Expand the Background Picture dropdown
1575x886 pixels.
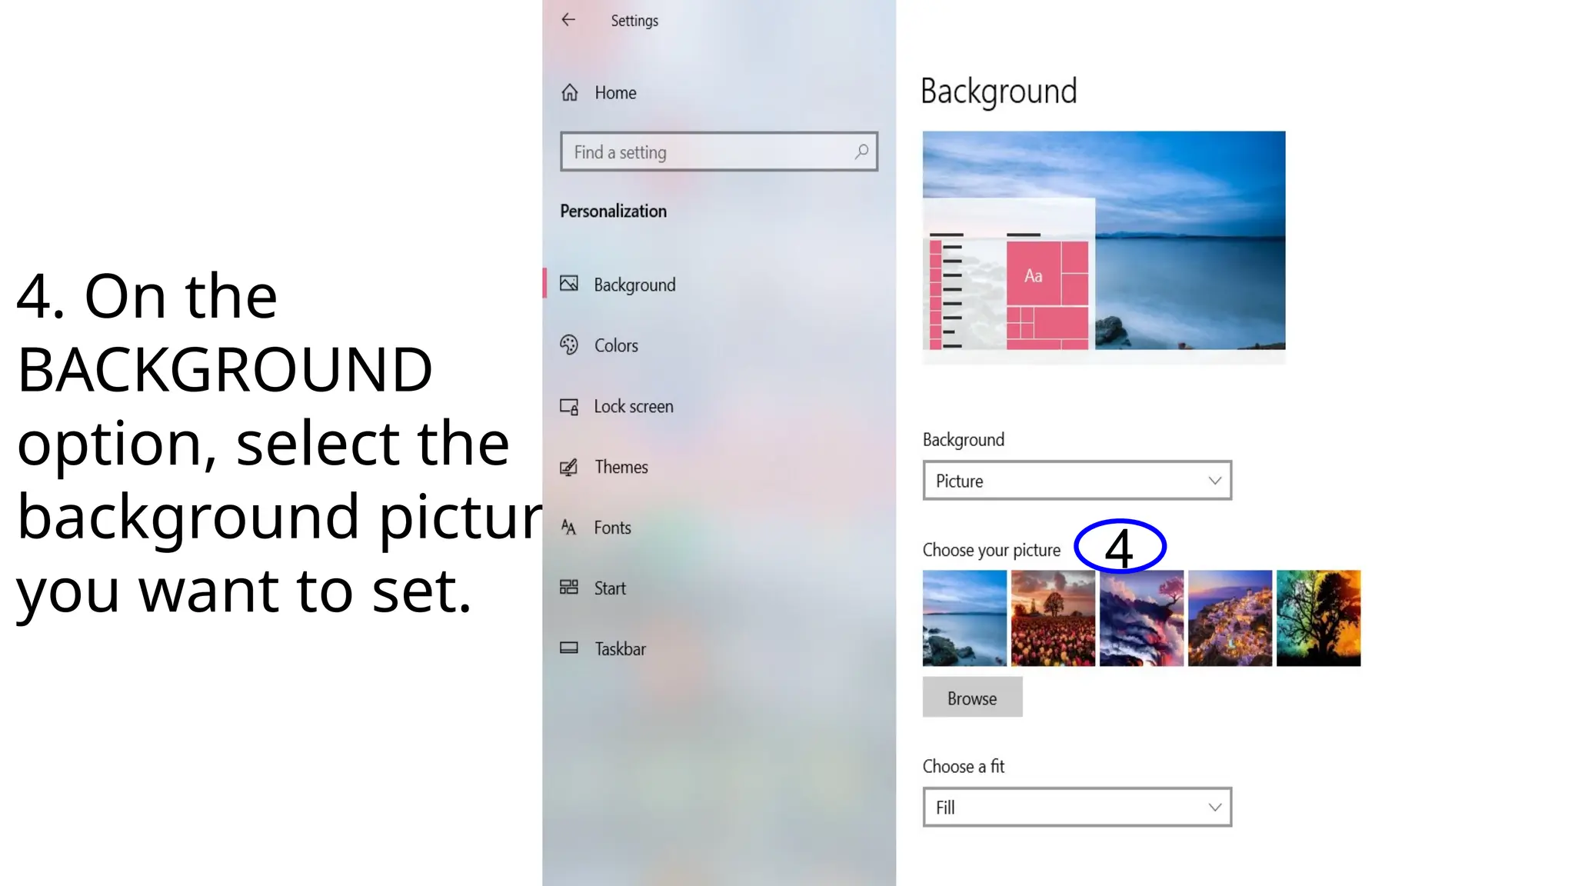pyautogui.click(x=1077, y=481)
